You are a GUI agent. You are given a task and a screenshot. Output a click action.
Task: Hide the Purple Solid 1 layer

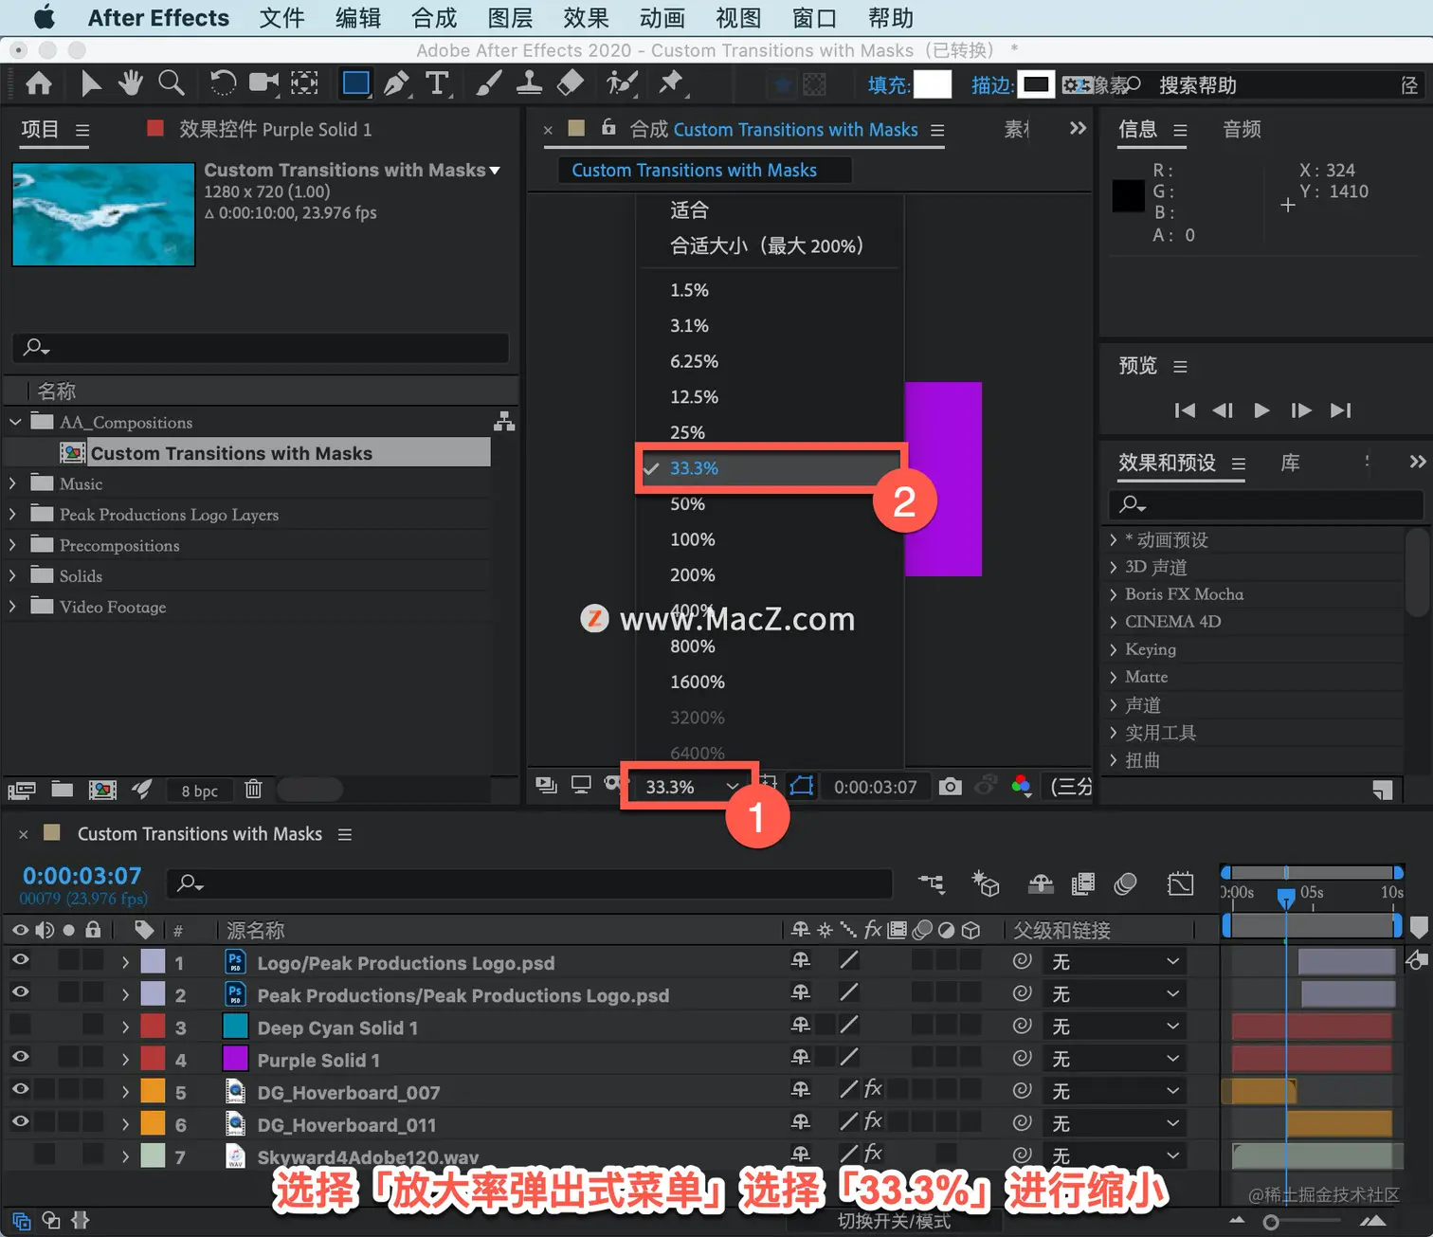[x=20, y=1058]
